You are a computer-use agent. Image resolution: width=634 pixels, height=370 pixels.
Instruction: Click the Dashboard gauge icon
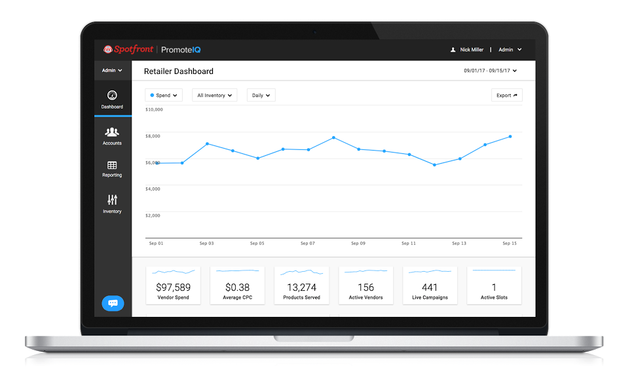112,95
